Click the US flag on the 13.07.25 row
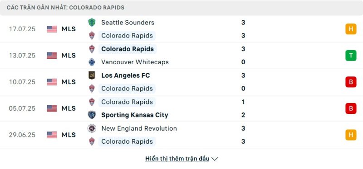The width and height of the screenshot is (363, 169). pos(52,56)
